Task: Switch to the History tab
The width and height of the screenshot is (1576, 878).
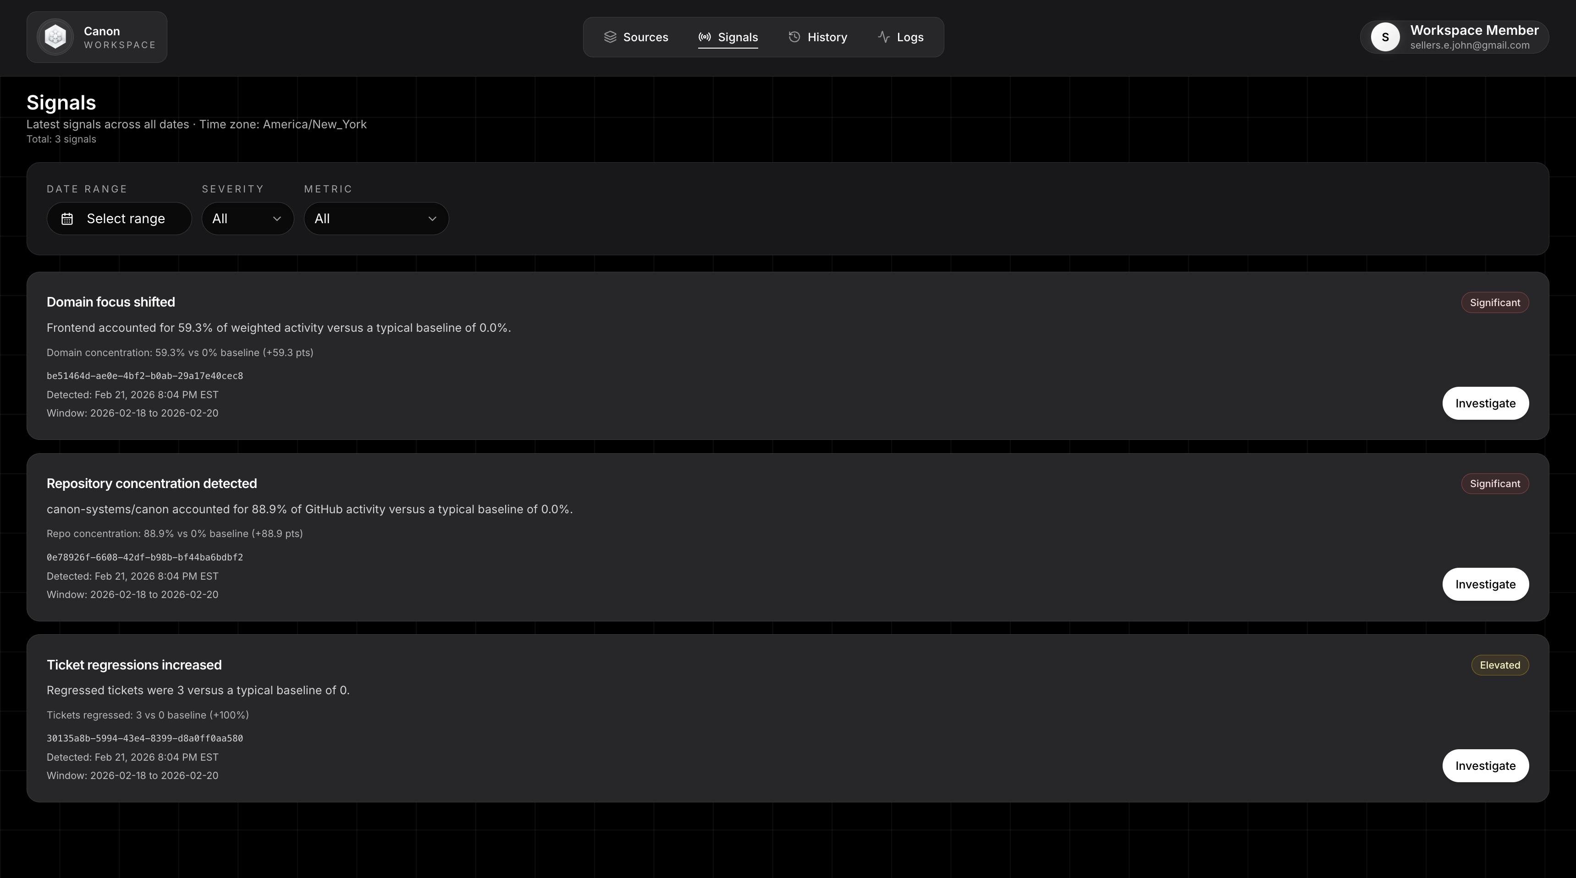Action: (x=827, y=37)
